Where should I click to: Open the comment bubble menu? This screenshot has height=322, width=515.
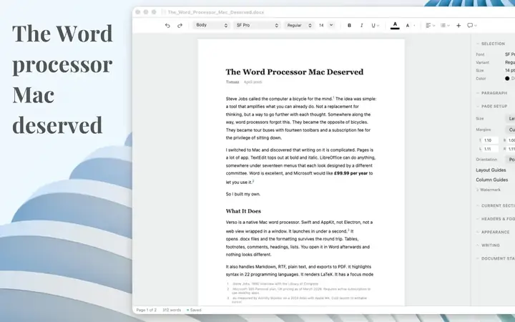click(x=471, y=25)
